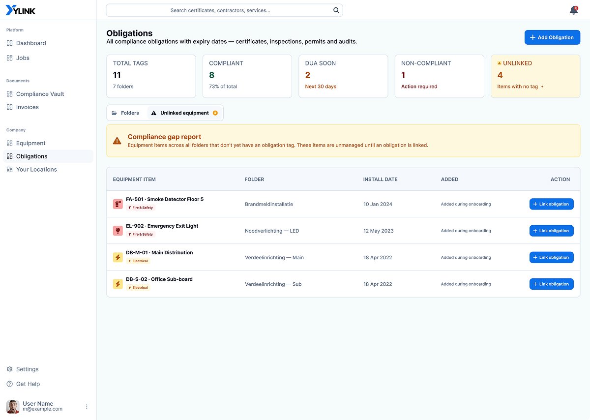The width and height of the screenshot is (590, 420).
Task: Select Obligations in the sidebar
Action: click(x=48, y=156)
